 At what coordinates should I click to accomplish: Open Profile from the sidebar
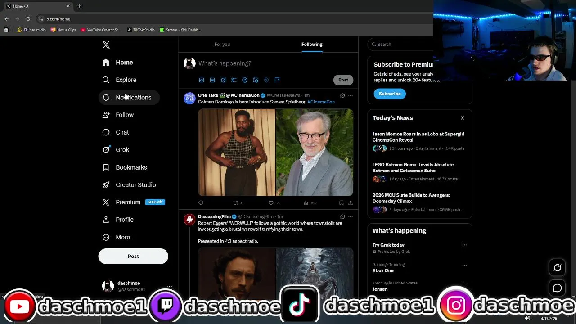click(x=118, y=220)
